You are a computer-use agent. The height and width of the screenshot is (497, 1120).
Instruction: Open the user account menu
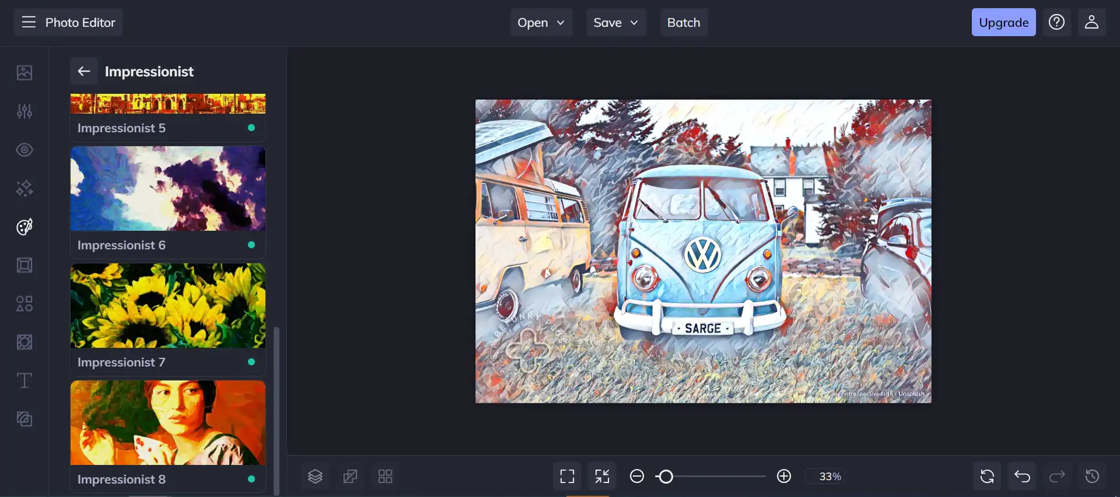tap(1091, 22)
